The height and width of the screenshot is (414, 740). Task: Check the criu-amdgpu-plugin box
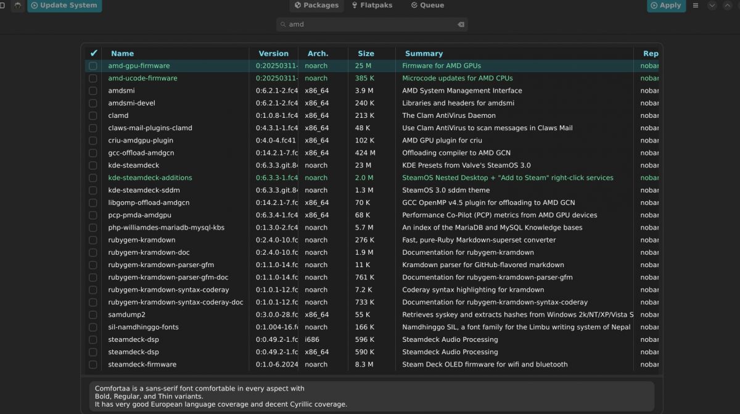click(x=93, y=141)
